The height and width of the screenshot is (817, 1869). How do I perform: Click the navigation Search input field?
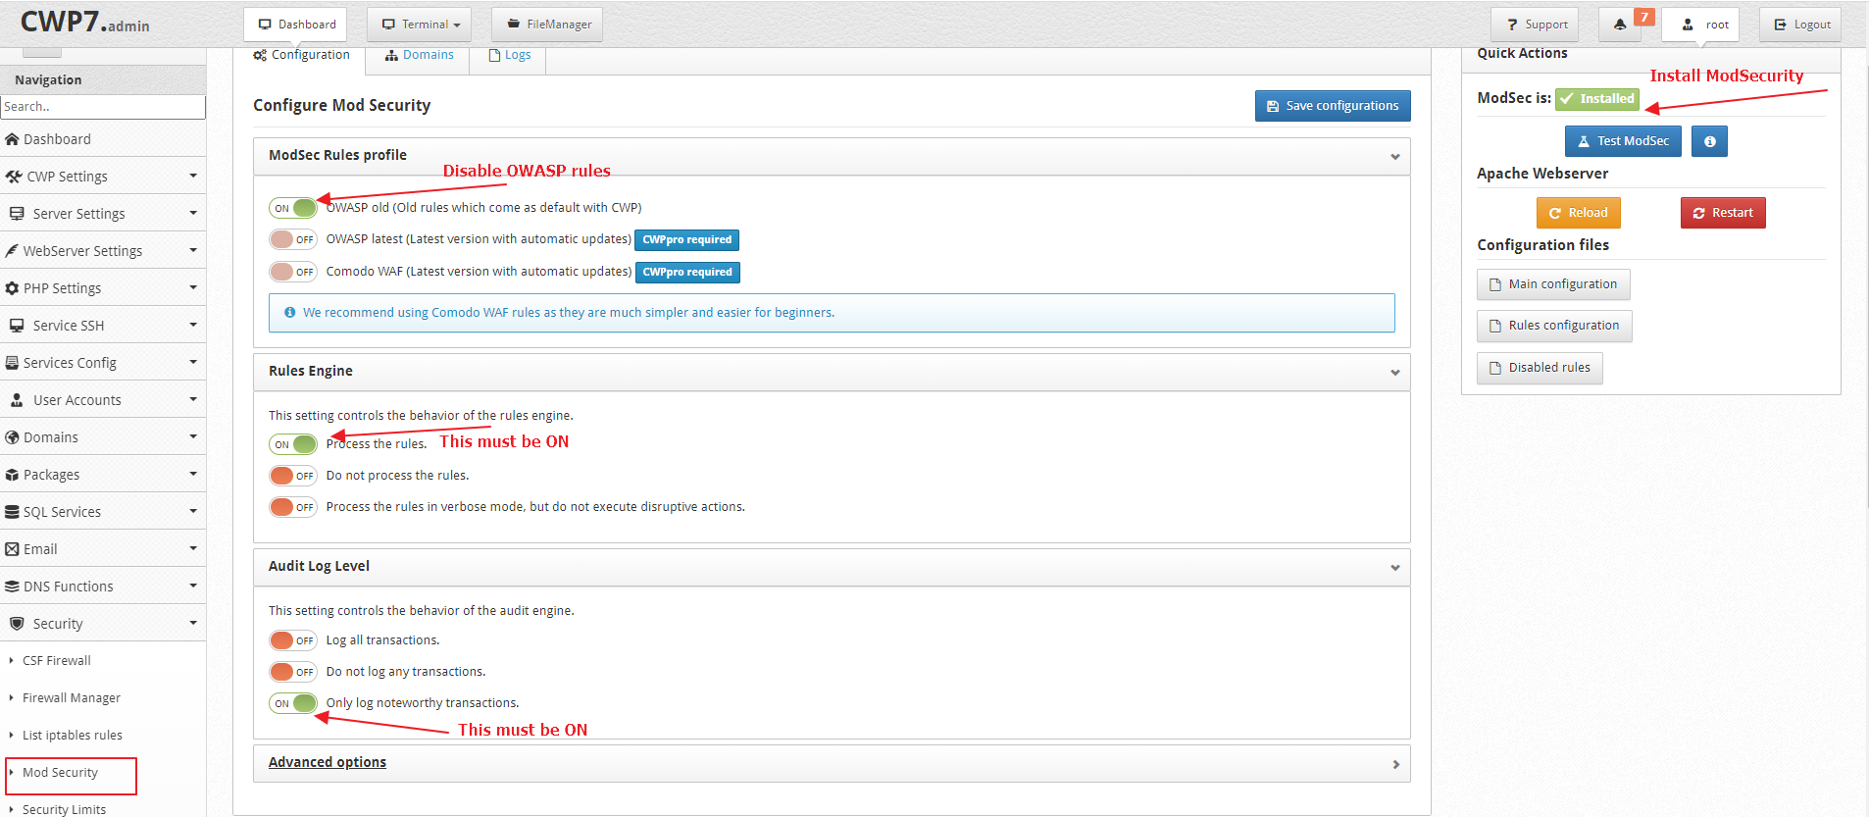[x=103, y=107]
